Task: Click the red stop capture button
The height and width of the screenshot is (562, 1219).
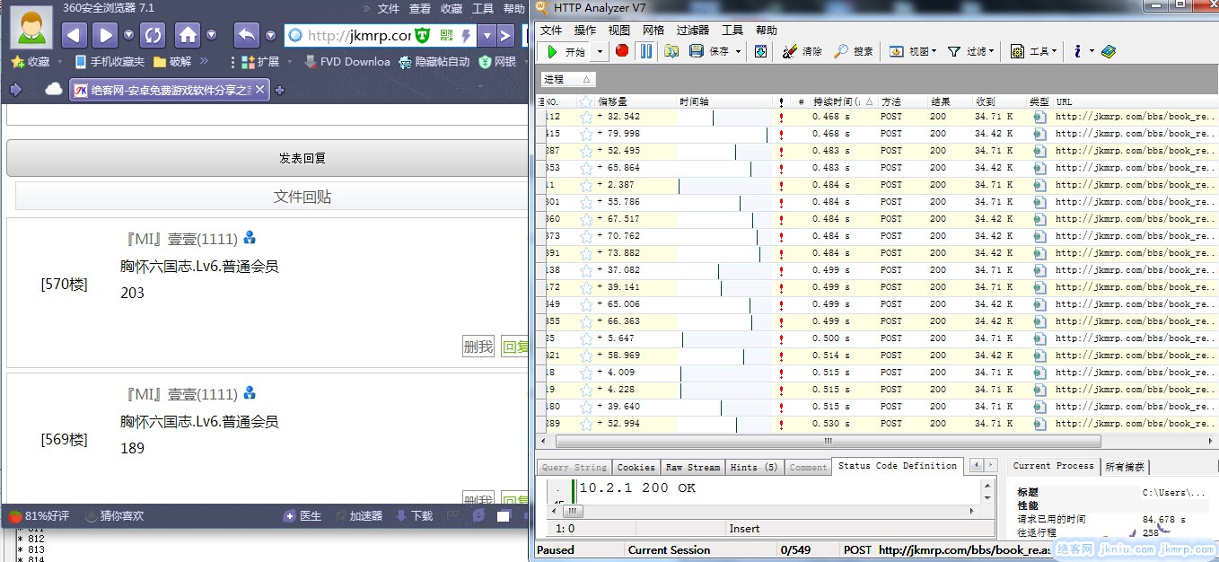Action: 622,51
